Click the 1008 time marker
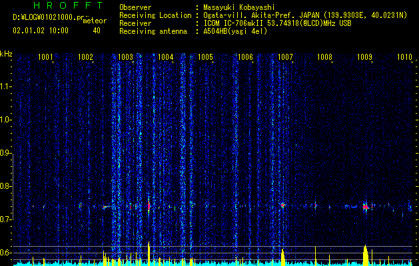Image resolution: width=419 pixels, height=266 pixels. (x=324, y=57)
